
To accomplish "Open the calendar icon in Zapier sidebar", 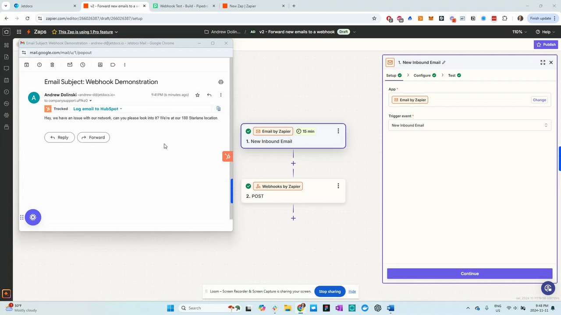I will (x=6, y=80).
